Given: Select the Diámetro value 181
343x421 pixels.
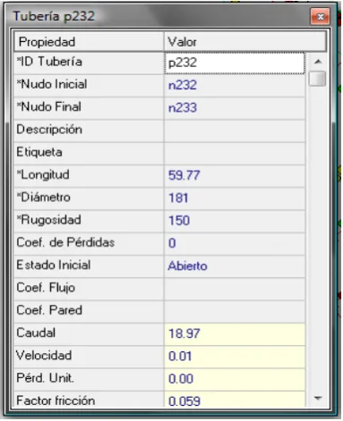Looking at the screenshot, I should click(x=235, y=198).
